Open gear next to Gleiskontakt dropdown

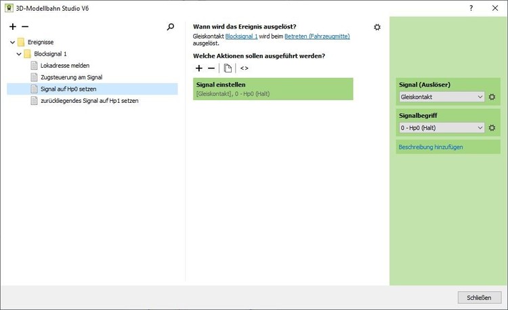click(492, 97)
